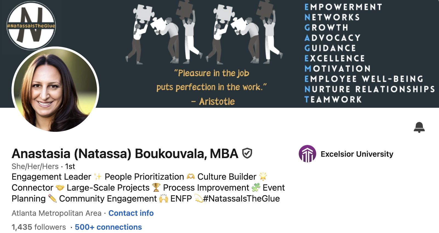This screenshot has width=439, height=233.
Task: Click the verification shield badge beside the name
Action: click(247, 153)
